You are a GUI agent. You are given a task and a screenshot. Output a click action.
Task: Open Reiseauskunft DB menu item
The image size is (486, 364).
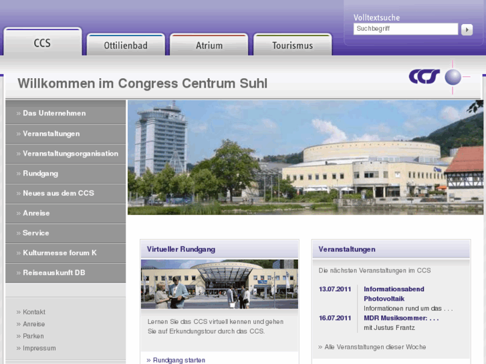tap(66, 272)
